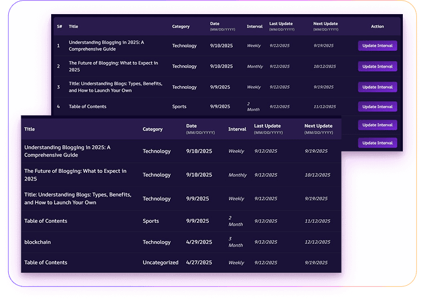Click the Uncategorized category cell
This screenshot has height=301, width=424.
click(161, 263)
